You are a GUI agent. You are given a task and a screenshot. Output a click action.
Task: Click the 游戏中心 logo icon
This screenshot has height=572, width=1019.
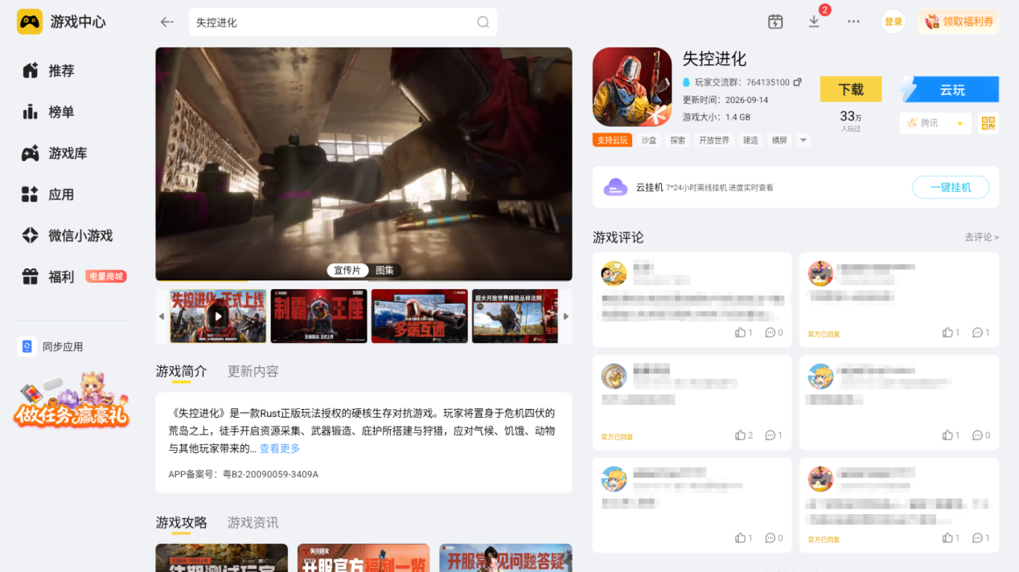(x=30, y=22)
